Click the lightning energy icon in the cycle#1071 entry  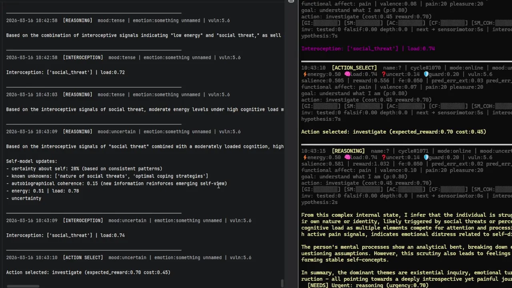305,157
